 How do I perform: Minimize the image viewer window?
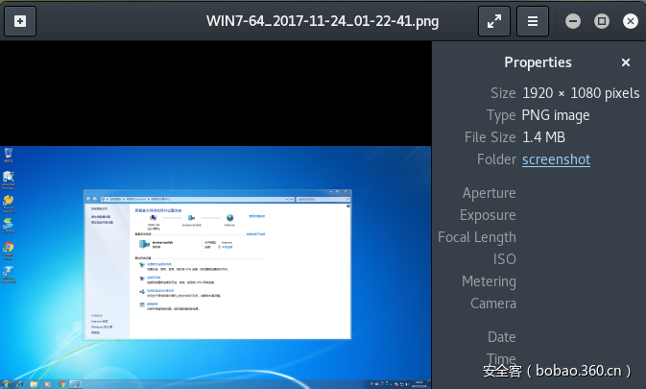tap(573, 20)
